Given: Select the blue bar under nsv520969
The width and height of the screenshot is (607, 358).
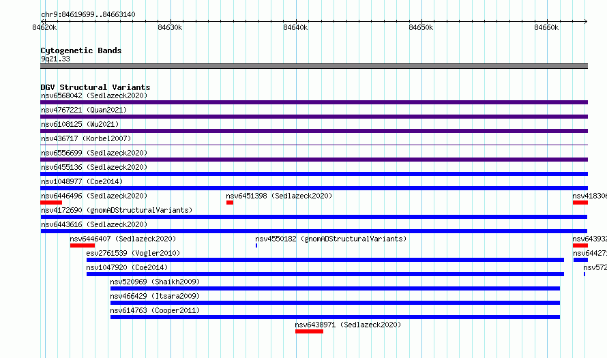Looking at the screenshot, I should tap(336, 288).
